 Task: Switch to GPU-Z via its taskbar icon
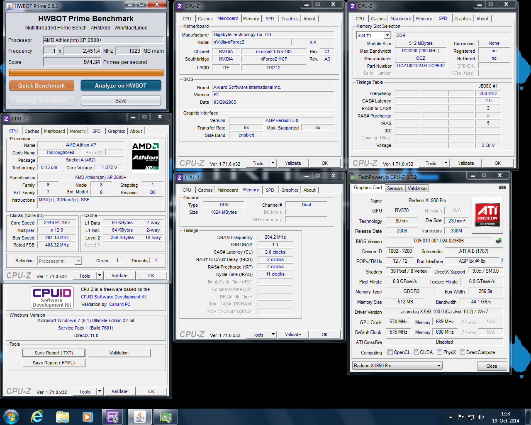(x=166, y=417)
